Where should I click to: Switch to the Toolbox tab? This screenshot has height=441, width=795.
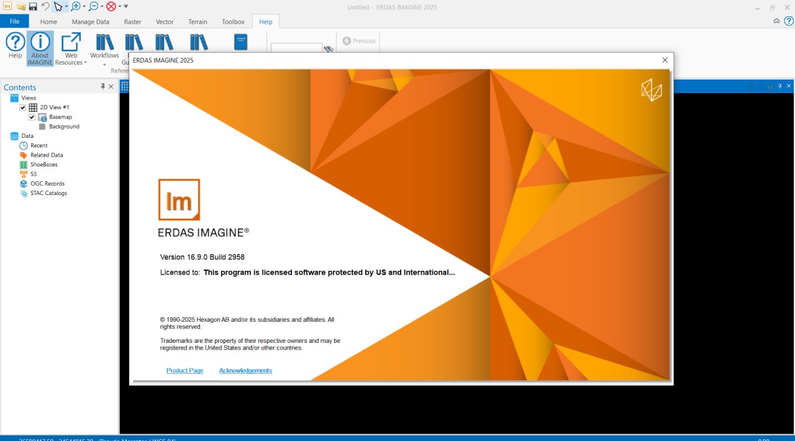pos(233,22)
